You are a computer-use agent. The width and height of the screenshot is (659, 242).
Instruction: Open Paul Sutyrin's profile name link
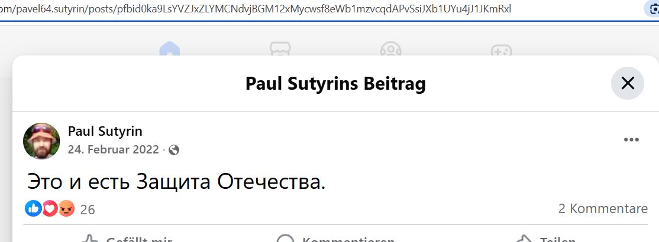tap(105, 131)
